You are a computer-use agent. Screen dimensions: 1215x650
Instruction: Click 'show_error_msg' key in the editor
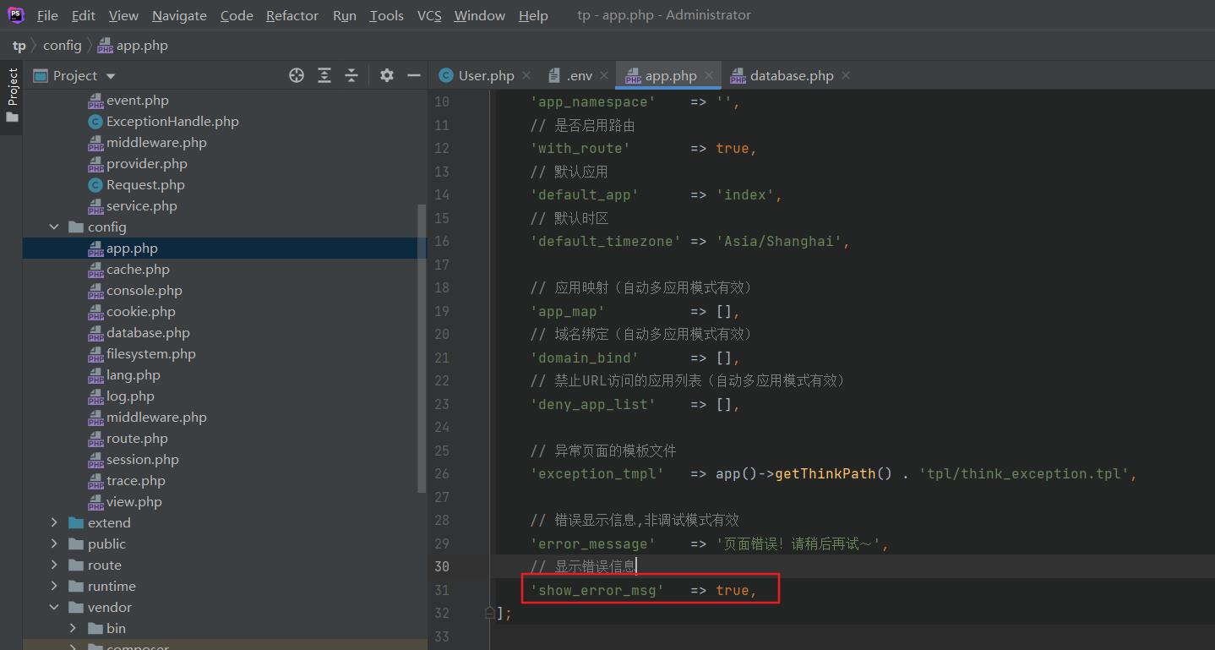pyautogui.click(x=597, y=590)
